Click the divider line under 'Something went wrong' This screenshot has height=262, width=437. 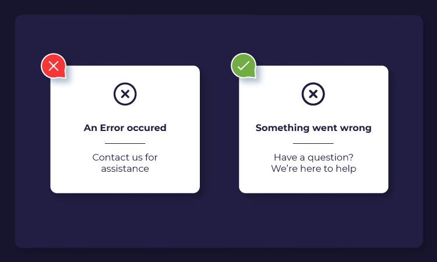coord(313,143)
